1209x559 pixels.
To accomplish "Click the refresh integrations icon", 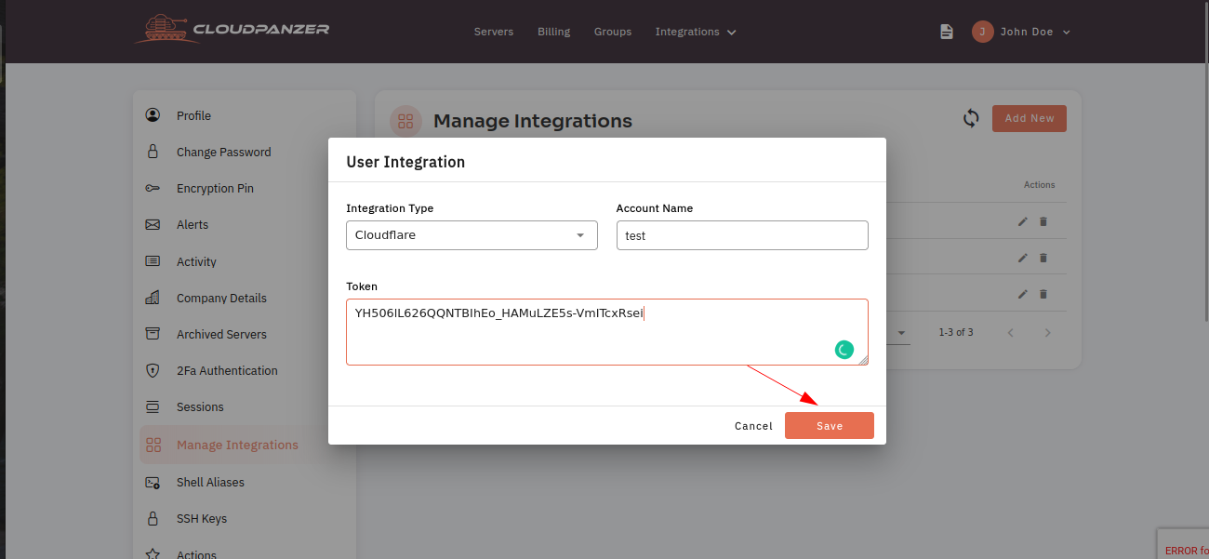I will pyautogui.click(x=971, y=118).
